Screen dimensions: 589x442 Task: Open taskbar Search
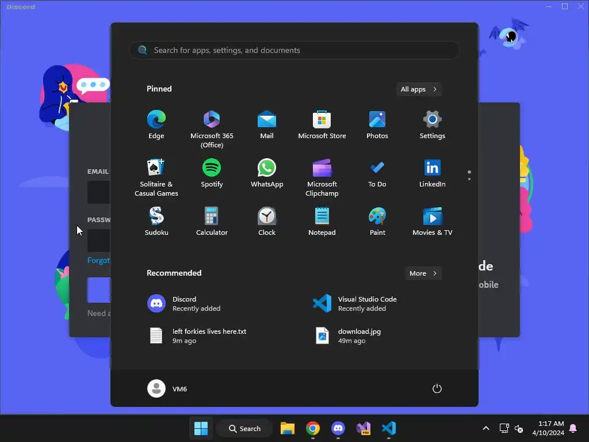[244, 428]
